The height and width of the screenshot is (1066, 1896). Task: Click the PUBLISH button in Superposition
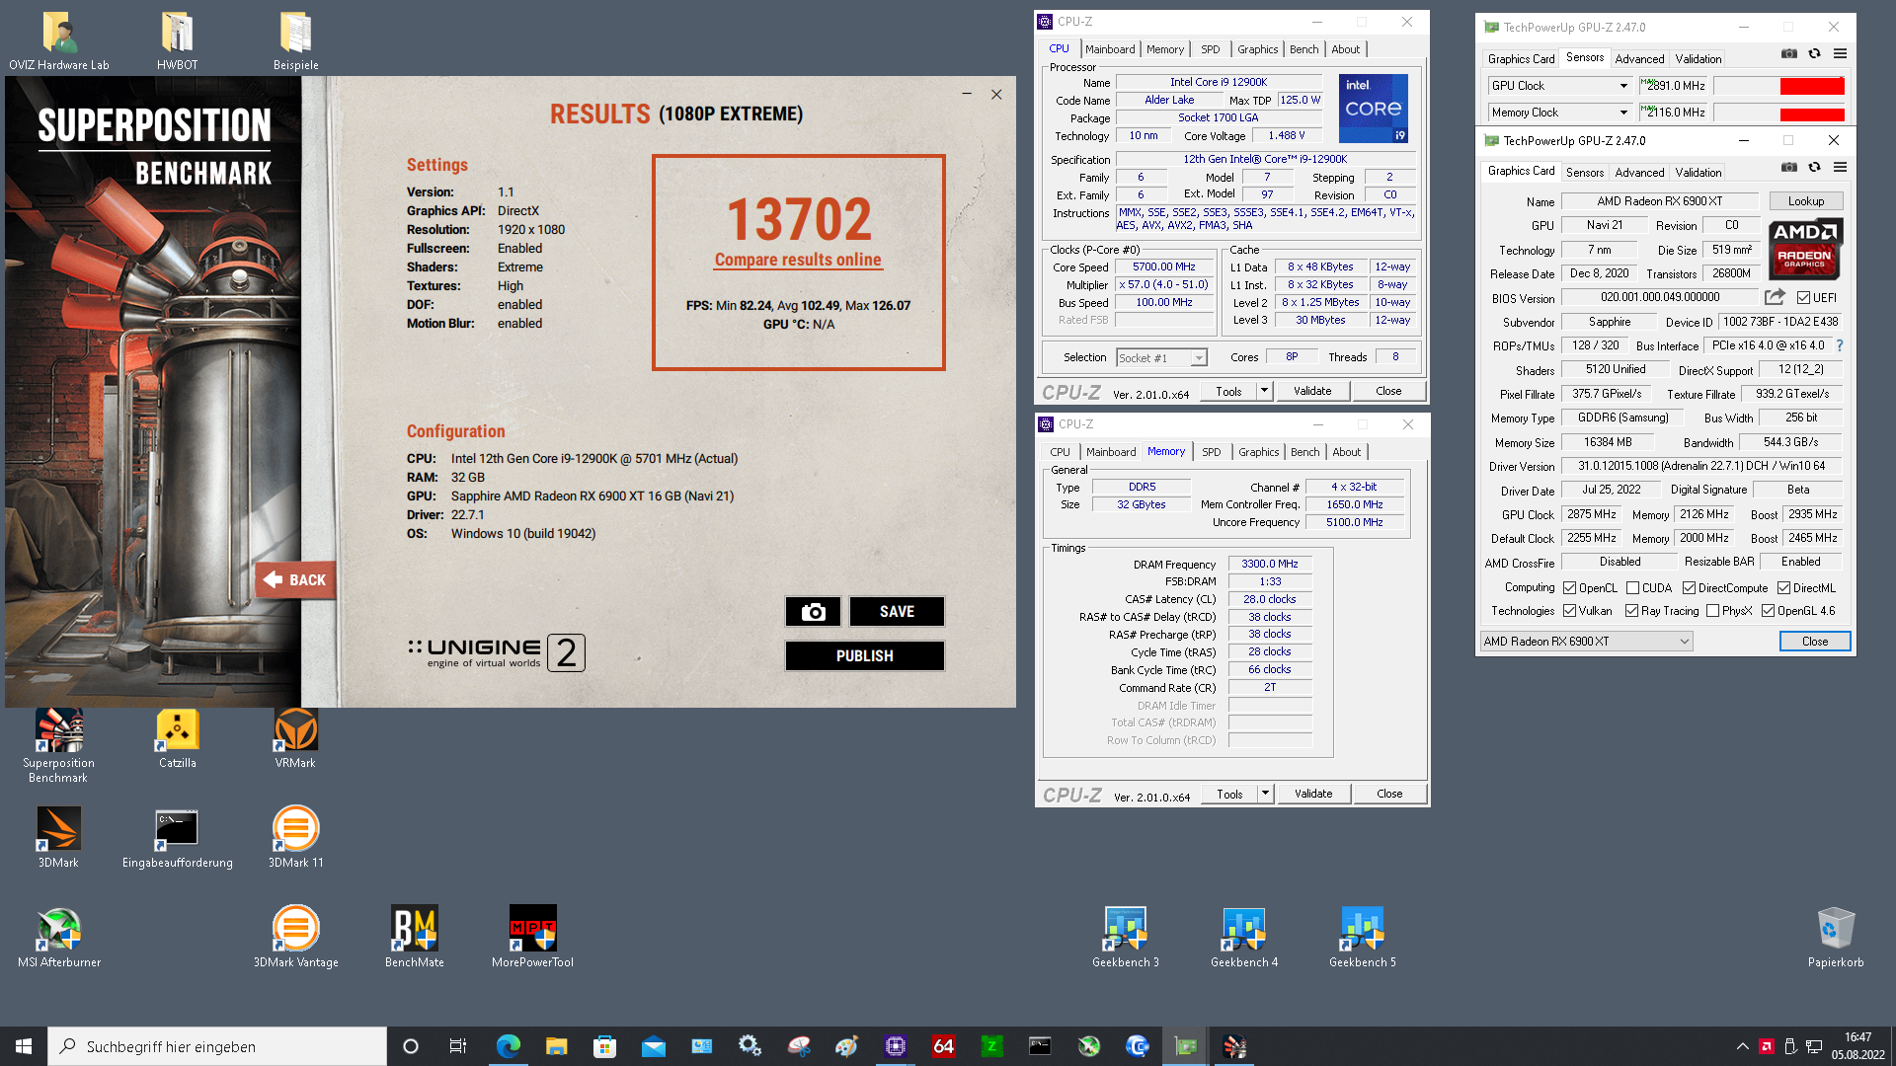[x=864, y=656]
